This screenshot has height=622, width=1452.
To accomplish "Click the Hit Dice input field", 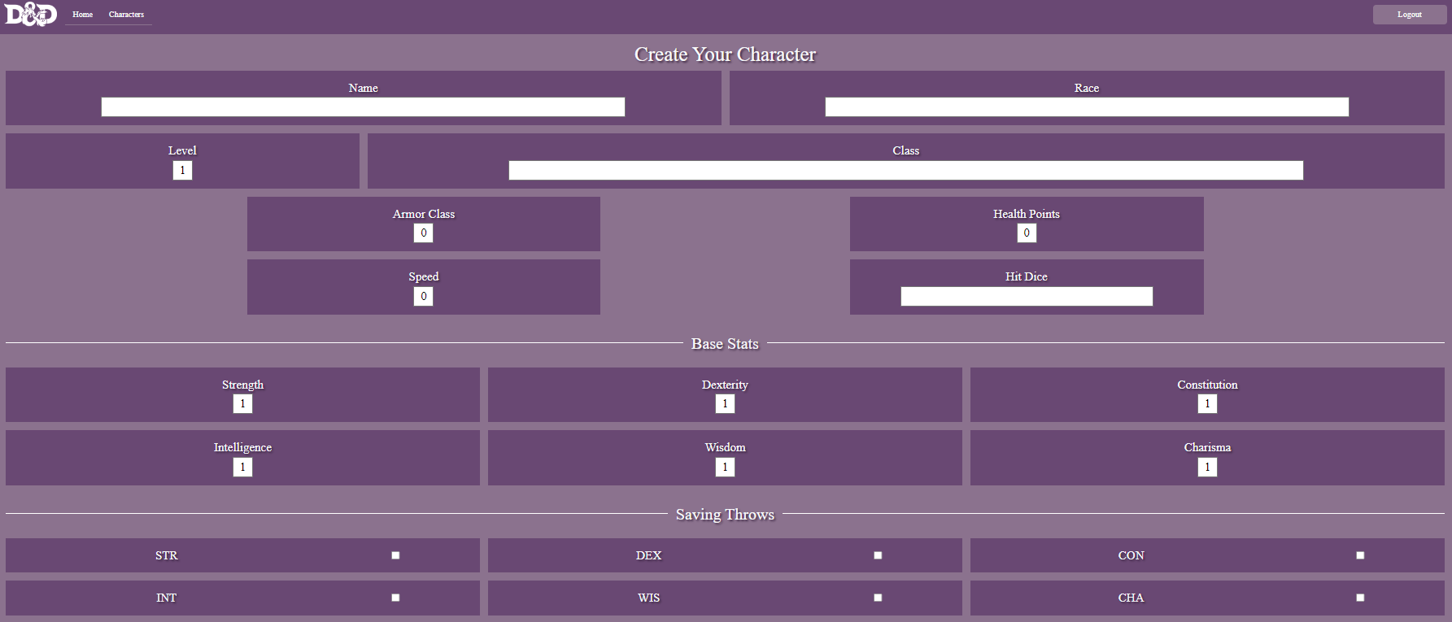I will click(x=1026, y=296).
